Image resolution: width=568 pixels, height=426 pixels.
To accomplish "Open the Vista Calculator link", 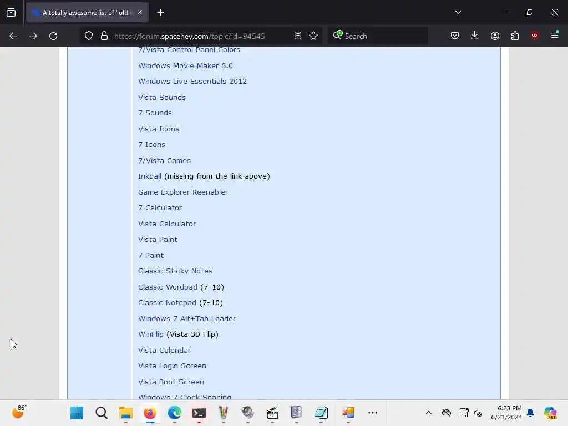I will 166,224.
